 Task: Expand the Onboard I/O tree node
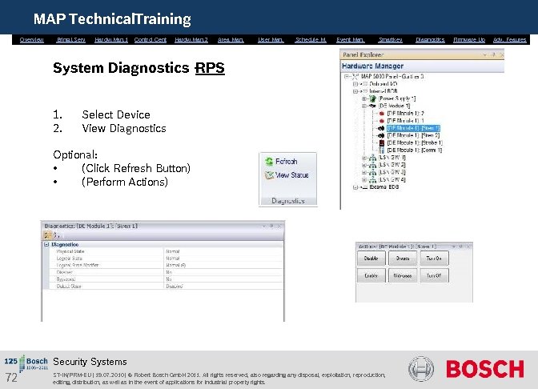[x=355, y=84]
